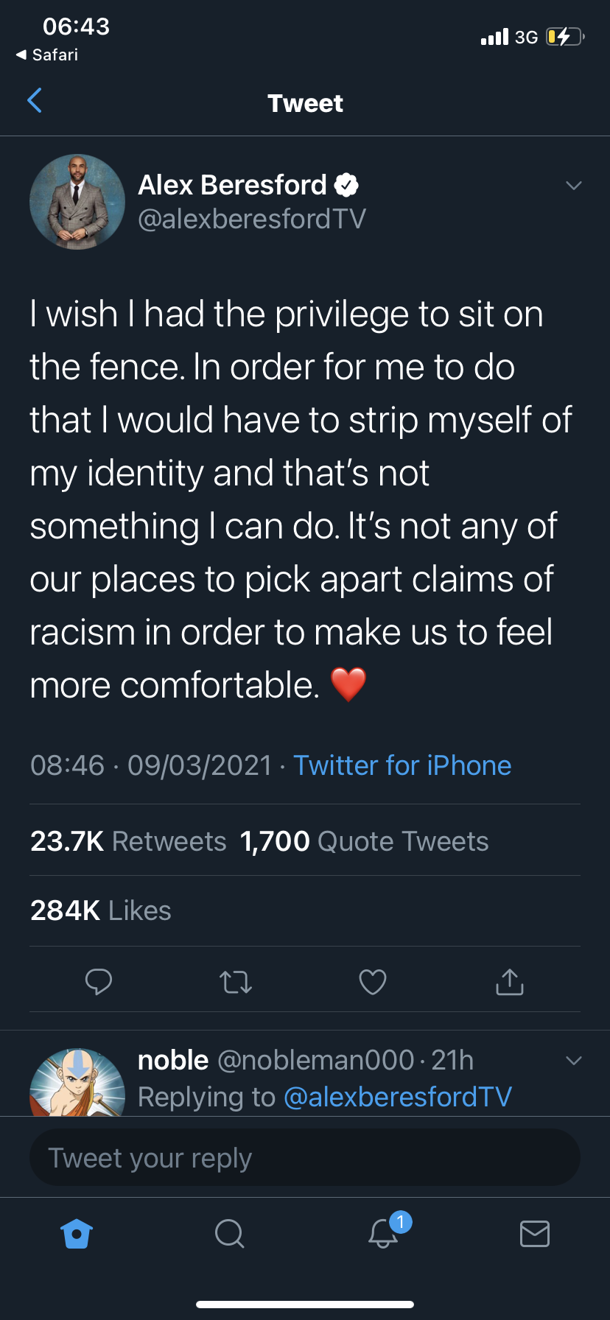Screen dimensions: 610x1320
Task: View the 23.7K Retweets list
Action: pos(128,841)
